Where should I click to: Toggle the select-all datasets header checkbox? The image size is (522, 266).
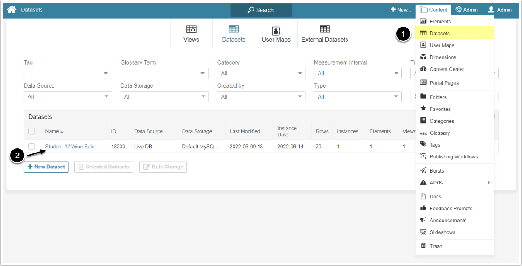point(32,131)
